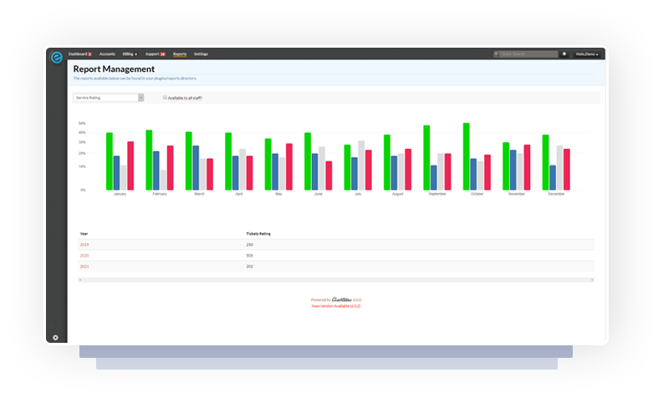Screen dimensions: 663x398
Task: Click the 'April' axis label
Action: click(x=239, y=194)
